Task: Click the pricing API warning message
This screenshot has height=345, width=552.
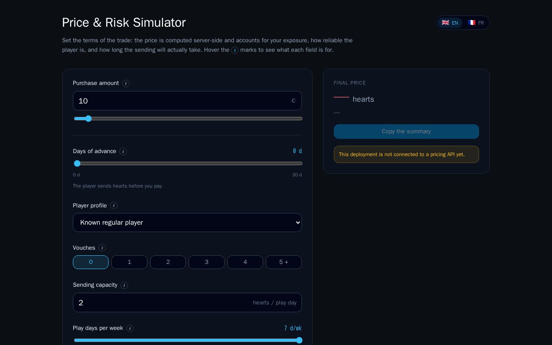Action: 406,154
